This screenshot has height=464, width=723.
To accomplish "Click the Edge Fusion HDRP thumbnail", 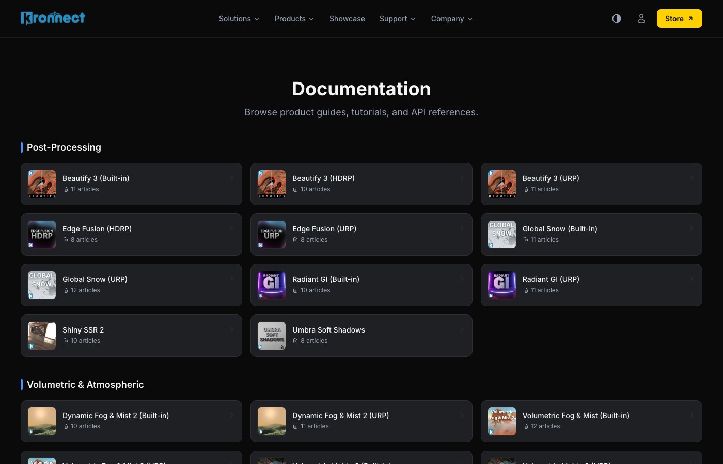I will click(42, 235).
